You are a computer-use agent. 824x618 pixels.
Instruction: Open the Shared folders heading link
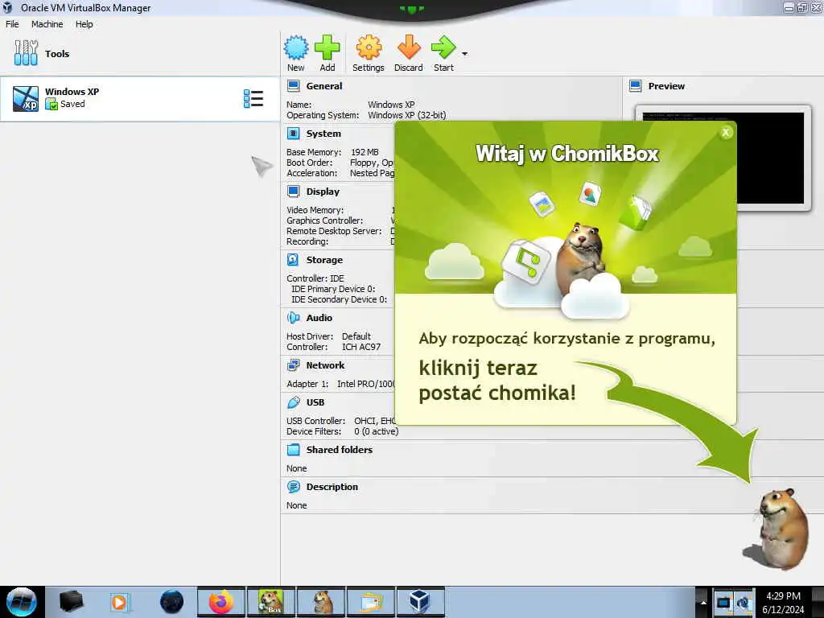[x=339, y=450]
